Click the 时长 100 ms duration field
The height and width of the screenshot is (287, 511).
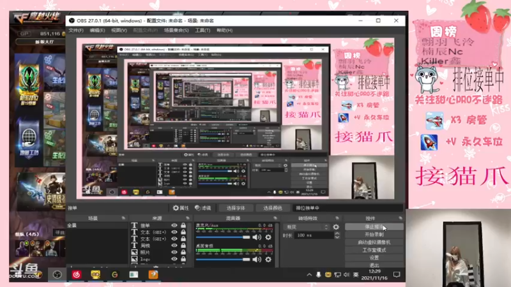314,235
